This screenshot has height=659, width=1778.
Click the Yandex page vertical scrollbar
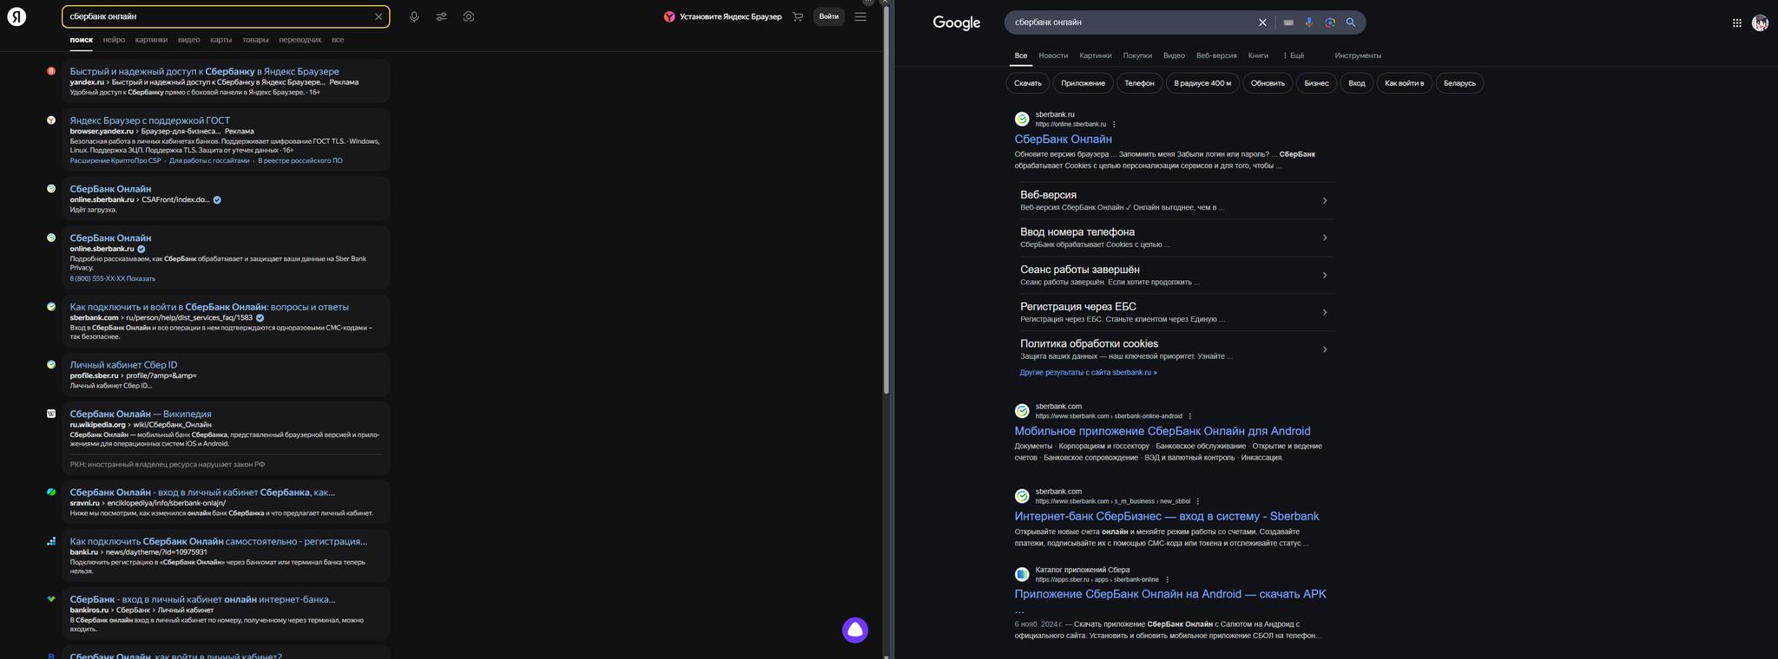(886, 199)
